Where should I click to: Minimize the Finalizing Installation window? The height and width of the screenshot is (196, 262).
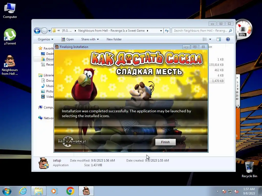pos(186,47)
